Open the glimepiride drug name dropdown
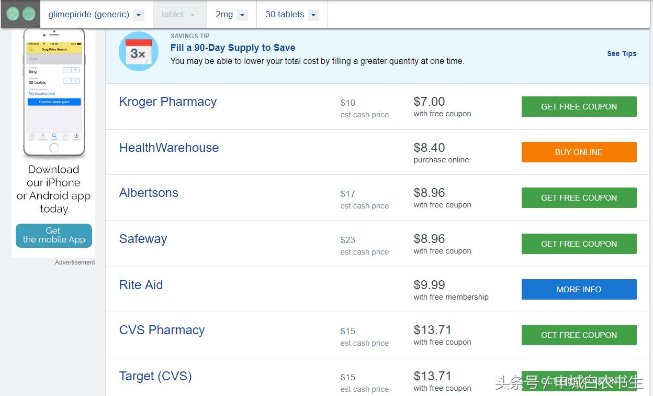This screenshot has height=396, width=653. tap(138, 15)
